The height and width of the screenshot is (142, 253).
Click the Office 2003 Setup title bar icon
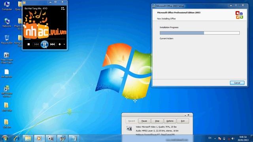[x=154, y=6]
